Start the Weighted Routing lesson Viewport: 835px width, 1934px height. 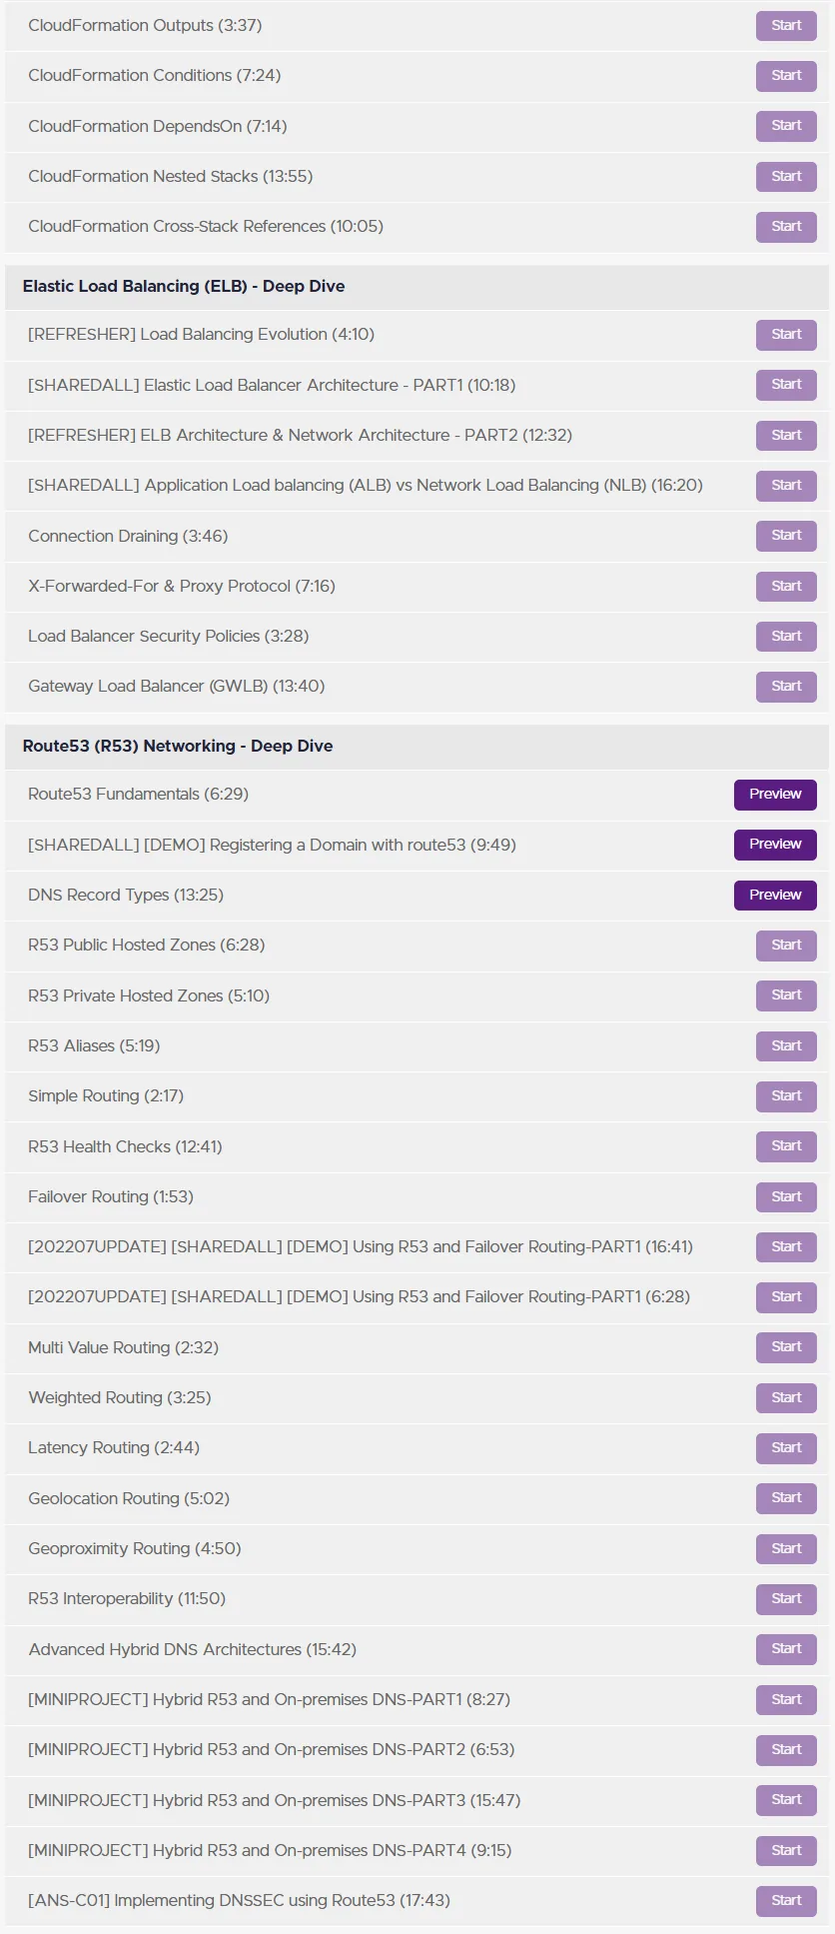(x=786, y=1397)
